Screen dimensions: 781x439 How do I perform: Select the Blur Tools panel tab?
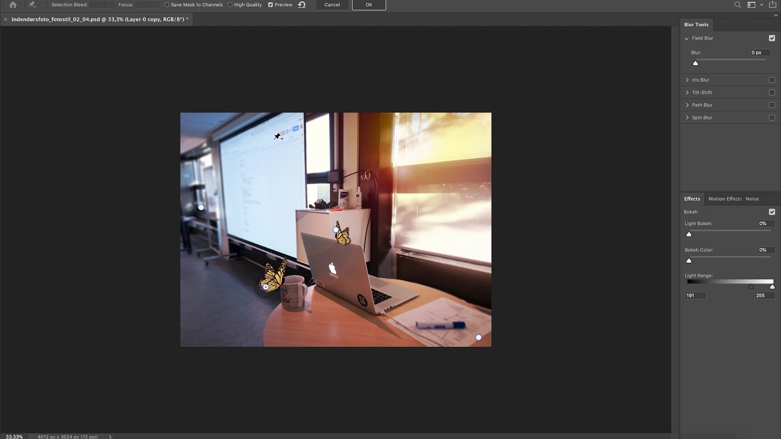pos(696,24)
